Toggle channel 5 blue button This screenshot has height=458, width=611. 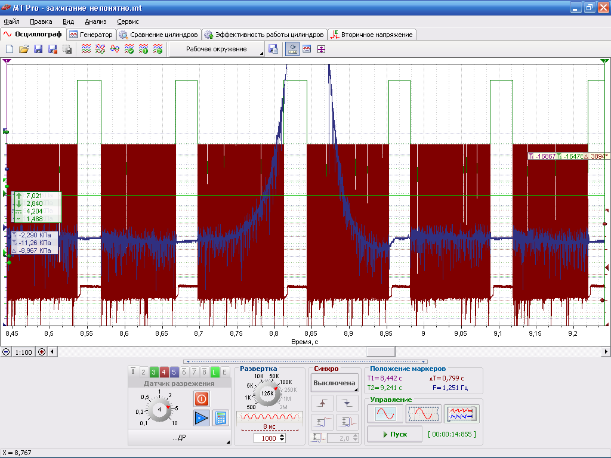[x=174, y=372]
